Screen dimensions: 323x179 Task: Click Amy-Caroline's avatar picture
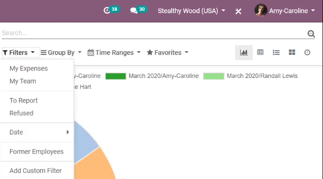261,10
